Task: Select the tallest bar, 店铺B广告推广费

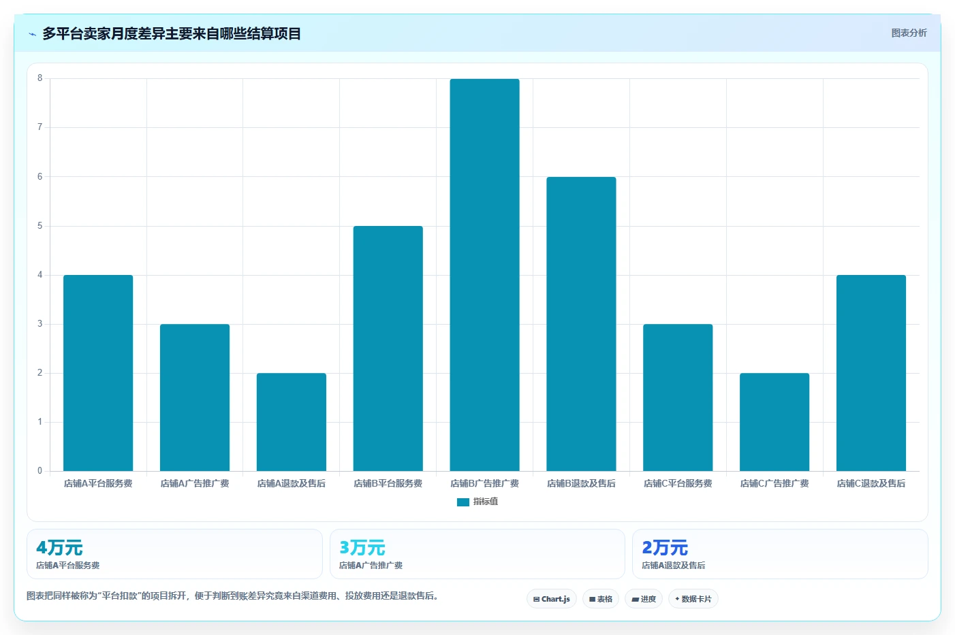Action: (x=485, y=275)
